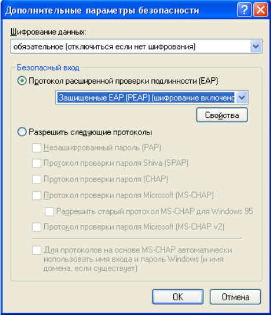
Task: Toggle the Shiva SPAP checkbox
Action: point(37,163)
